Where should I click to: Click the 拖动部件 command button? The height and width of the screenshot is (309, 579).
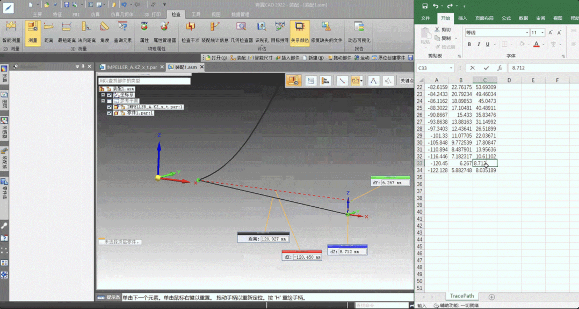click(x=339, y=58)
